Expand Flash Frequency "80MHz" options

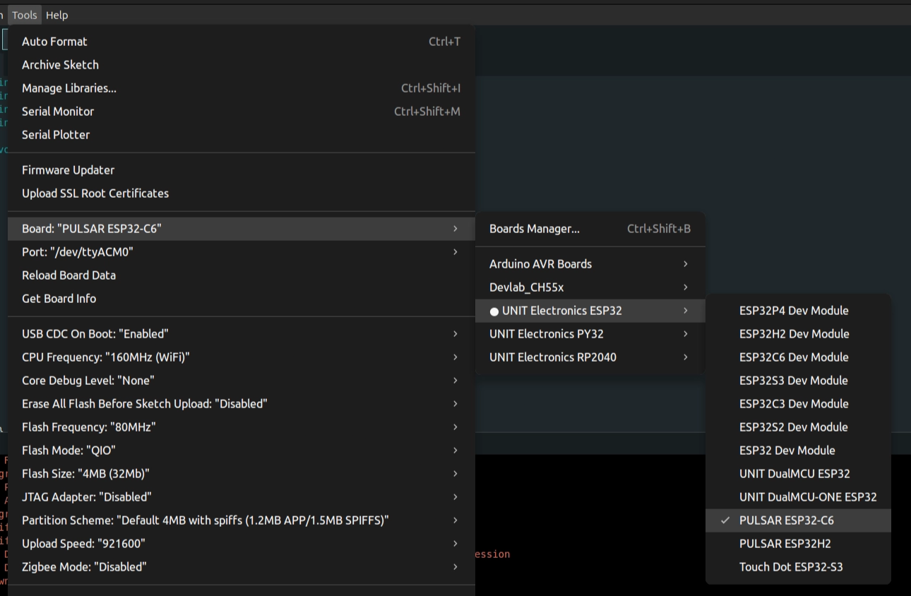pyautogui.click(x=242, y=427)
